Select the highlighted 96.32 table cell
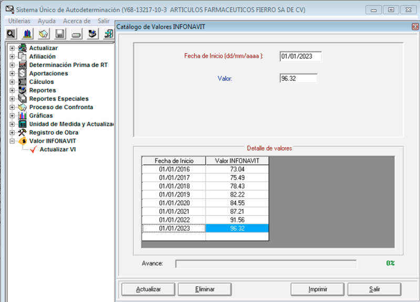 [237, 228]
